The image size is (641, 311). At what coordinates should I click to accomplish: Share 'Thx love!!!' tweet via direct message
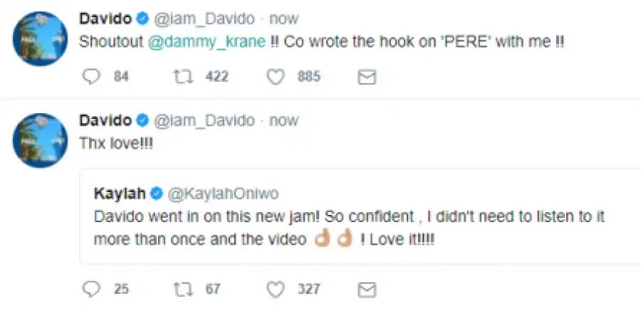click(x=366, y=289)
